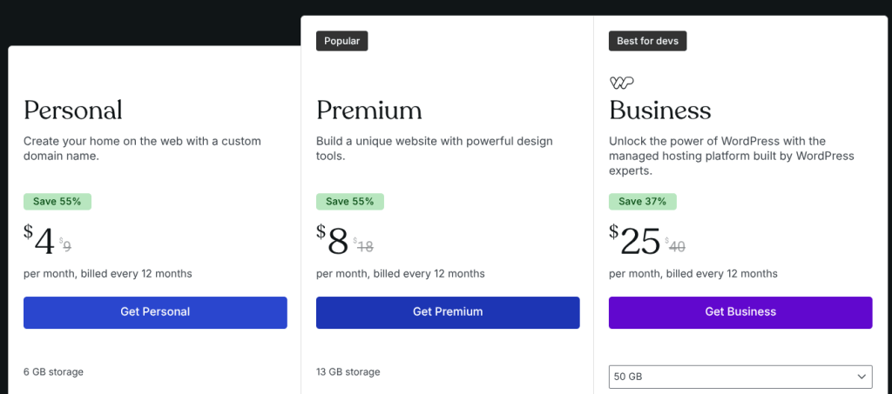Click the $4 Personal plan price

[x=40, y=242]
